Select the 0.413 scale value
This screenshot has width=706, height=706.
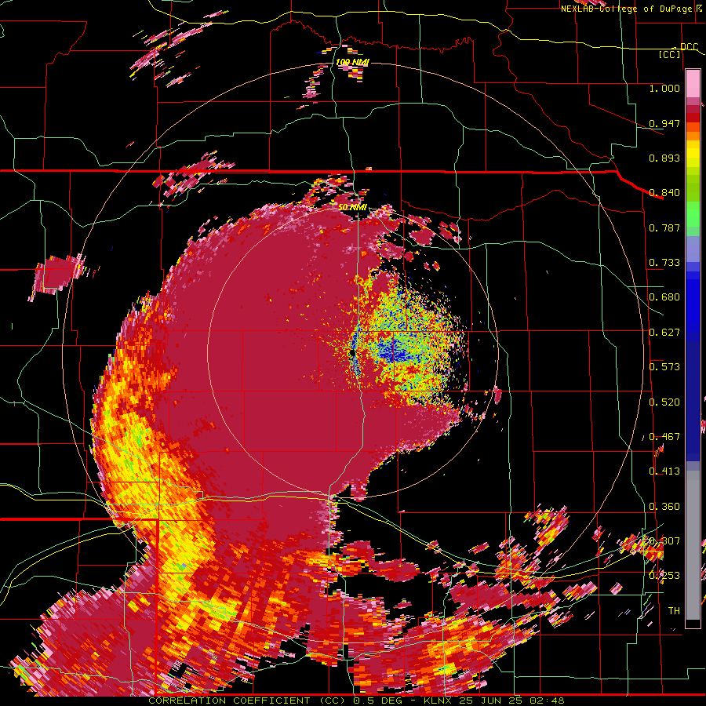click(x=664, y=471)
